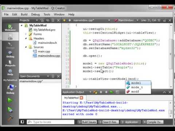Screen dimensions: 175x131
Task: Collapse the Sources folder
Action: (x=26, y=47)
